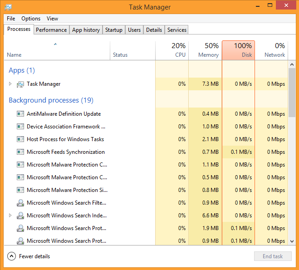This screenshot has height=270, width=299.
Task: Switch to the App history tab
Action: point(86,30)
